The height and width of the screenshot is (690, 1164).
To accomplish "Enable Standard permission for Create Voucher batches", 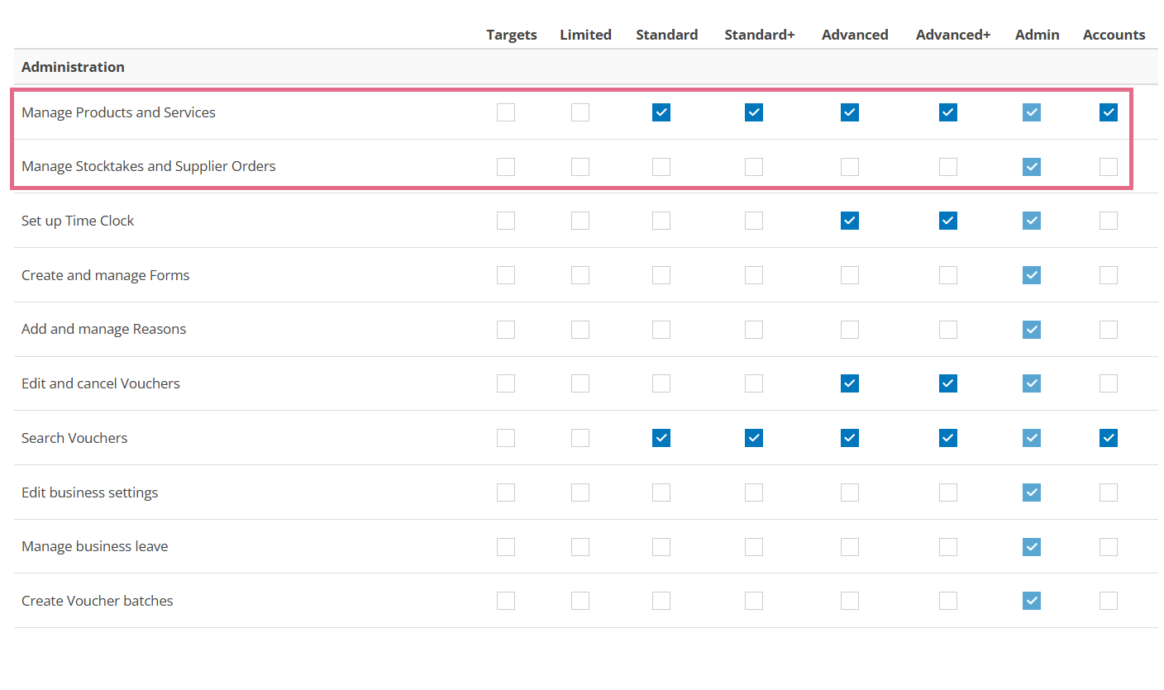I will point(661,601).
